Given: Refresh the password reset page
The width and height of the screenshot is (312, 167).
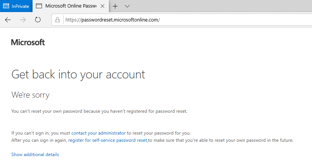Looking at the screenshot, I should (x=38, y=20).
